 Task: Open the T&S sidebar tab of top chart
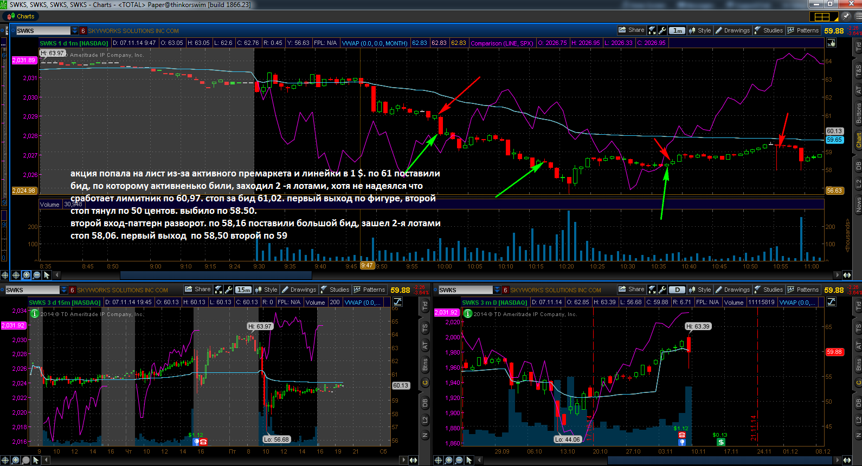click(x=858, y=70)
